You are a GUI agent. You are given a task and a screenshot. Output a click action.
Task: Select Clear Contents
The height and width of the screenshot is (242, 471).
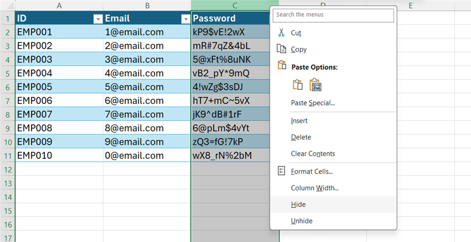pos(333,154)
